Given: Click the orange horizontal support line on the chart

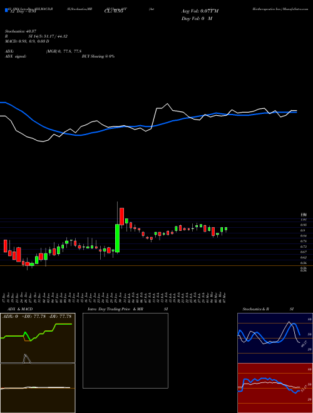Looking at the screenshot, I should pyautogui.click(x=156, y=266).
